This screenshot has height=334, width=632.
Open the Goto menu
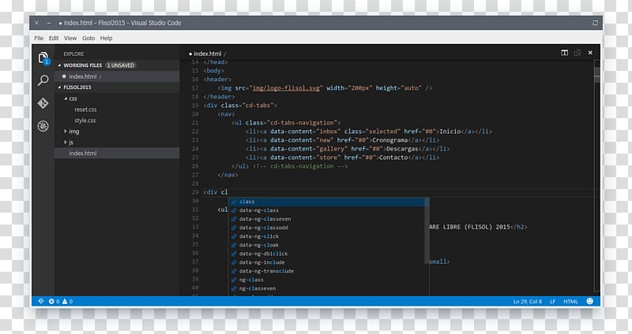88,38
